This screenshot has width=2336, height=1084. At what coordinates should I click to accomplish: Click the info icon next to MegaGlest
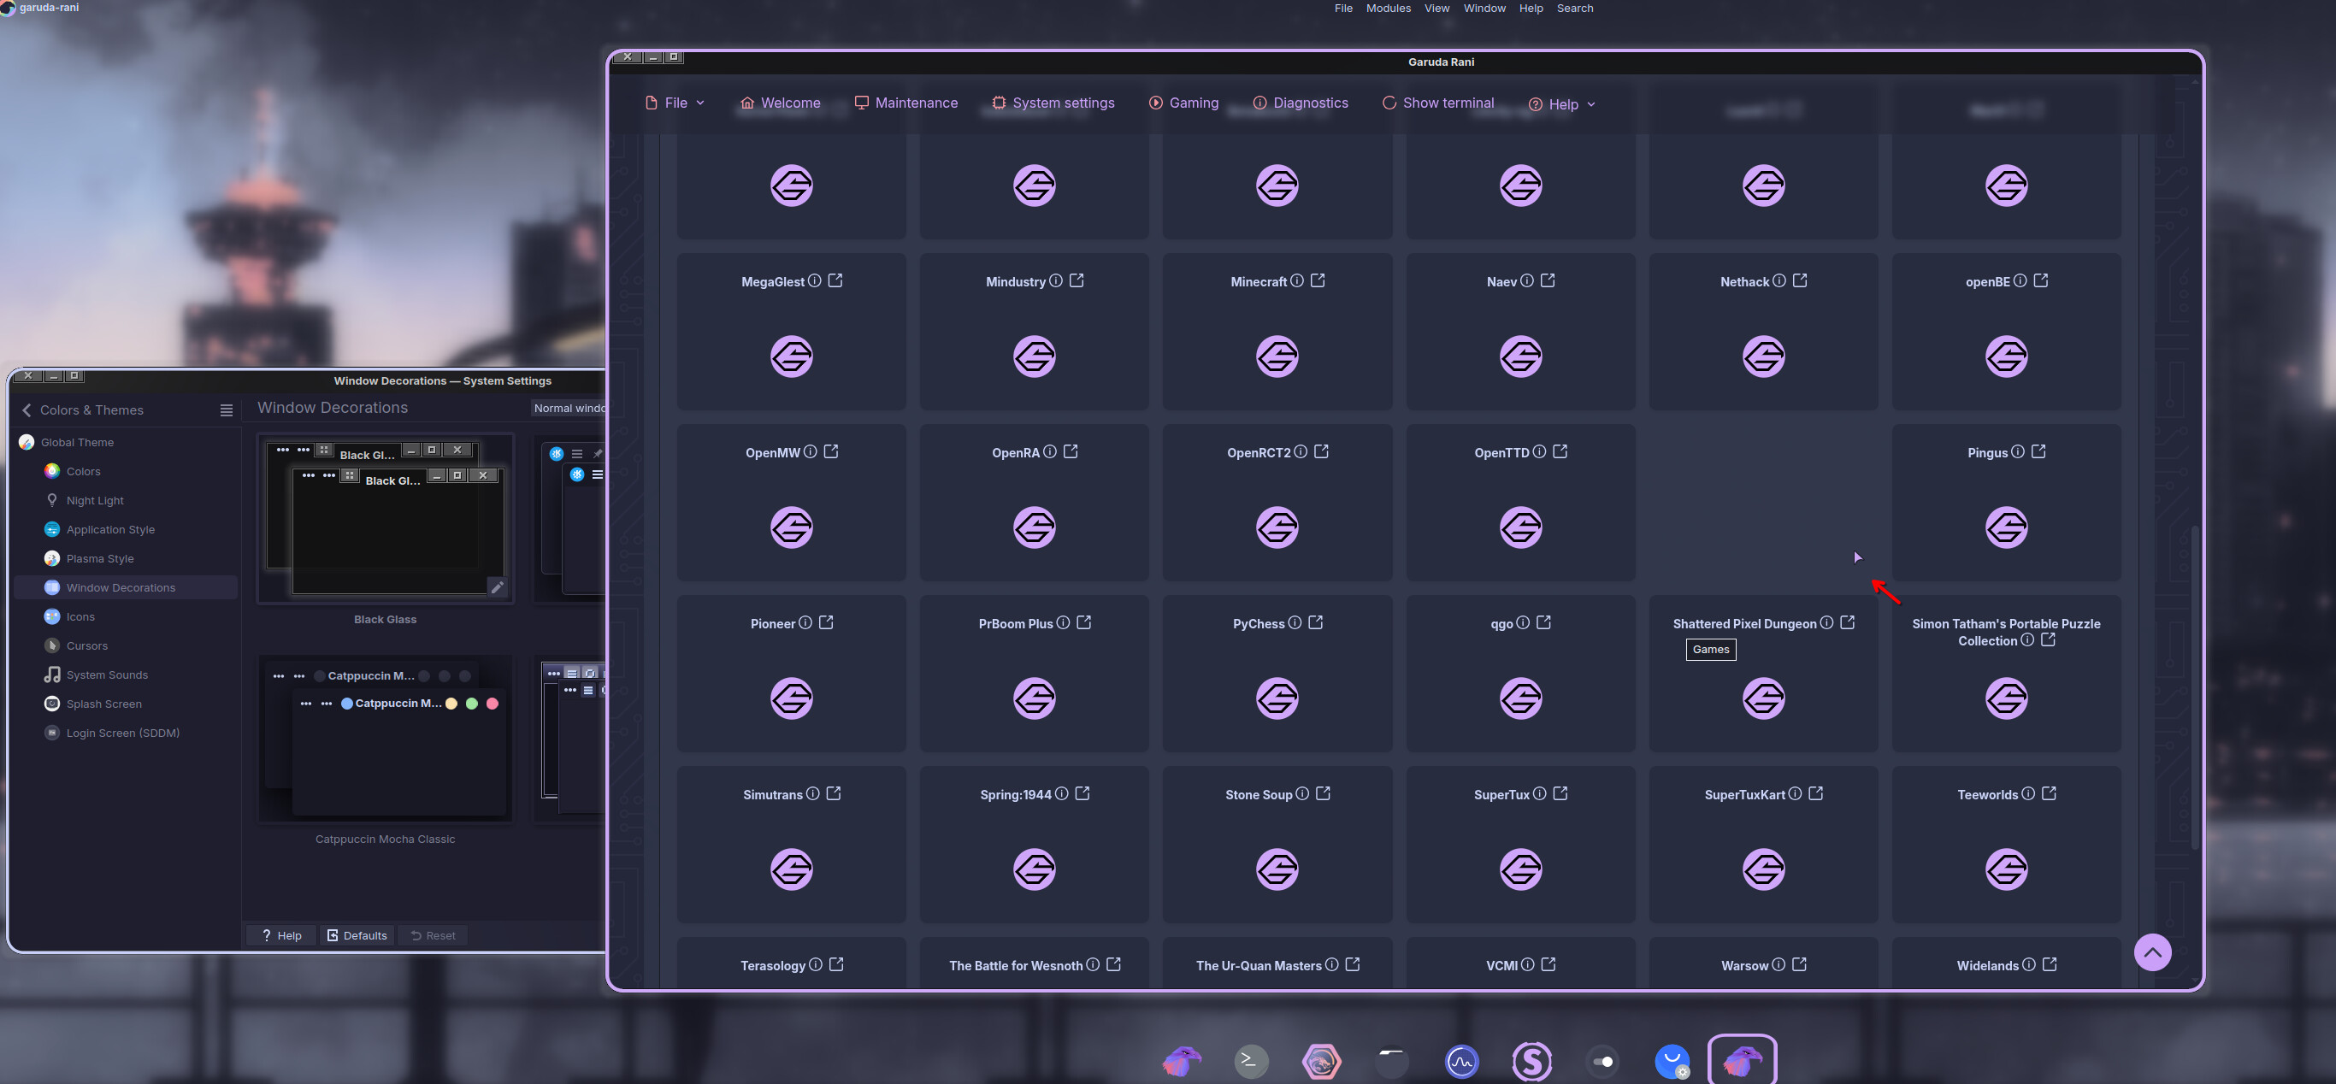point(814,281)
